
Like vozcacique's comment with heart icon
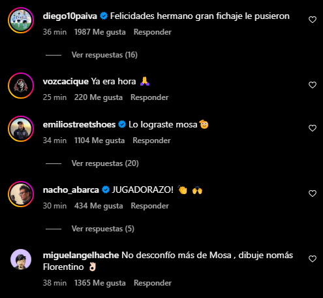pos(313,85)
